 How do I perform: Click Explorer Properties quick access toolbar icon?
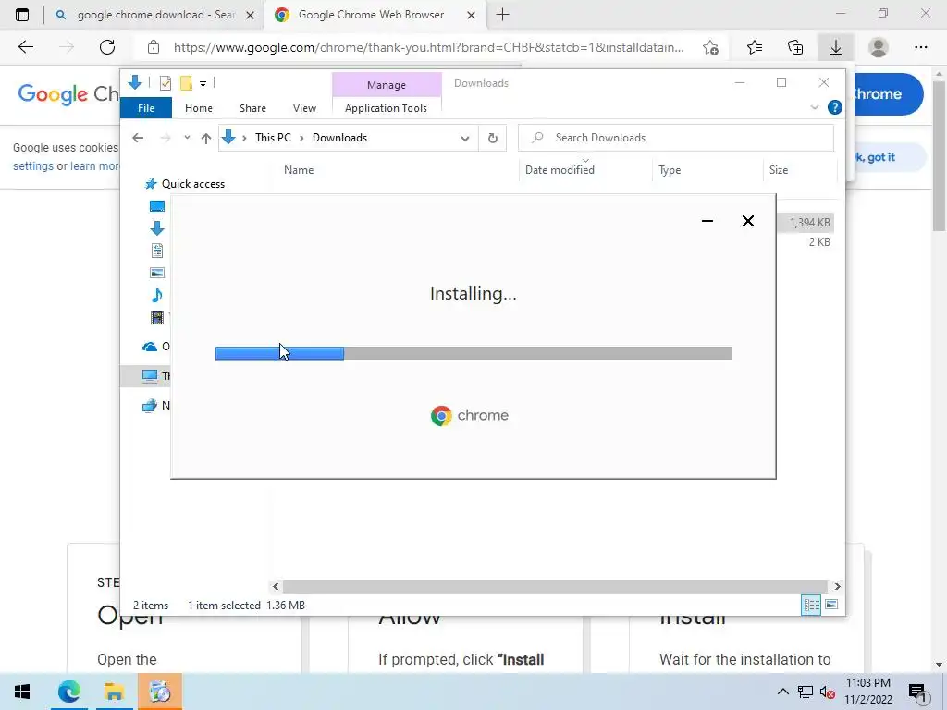[165, 83]
